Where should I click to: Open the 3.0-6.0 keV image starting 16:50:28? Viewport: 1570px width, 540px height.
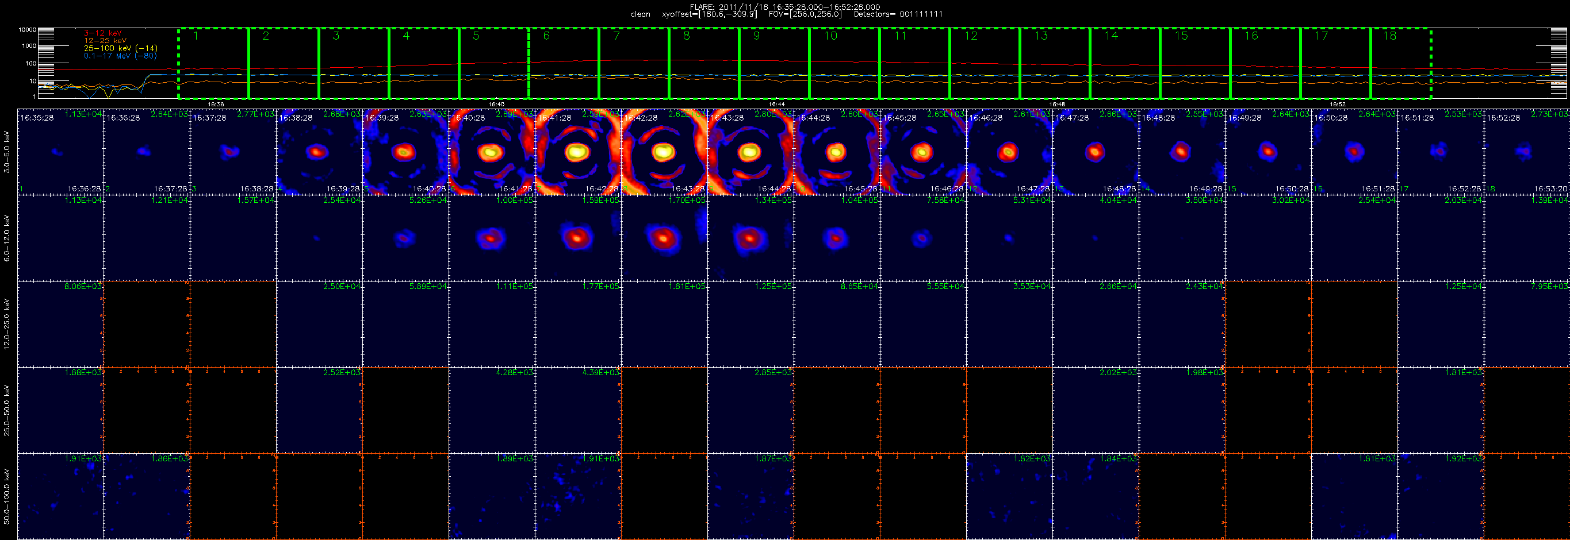[1354, 152]
